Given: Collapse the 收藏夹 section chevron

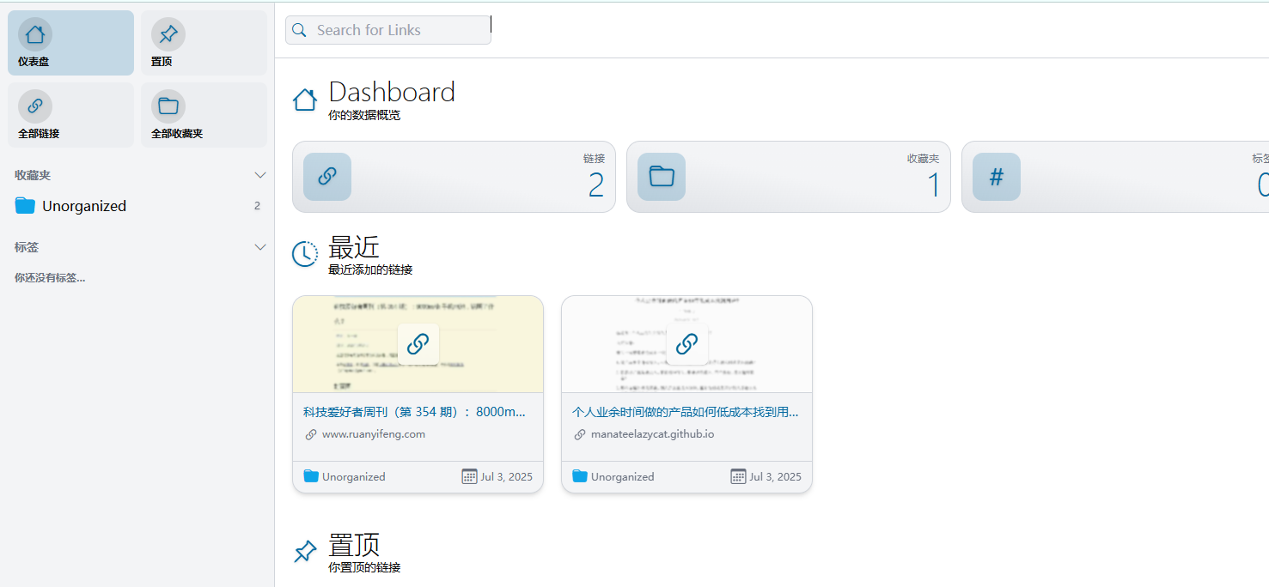Looking at the screenshot, I should pyautogui.click(x=260, y=175).
